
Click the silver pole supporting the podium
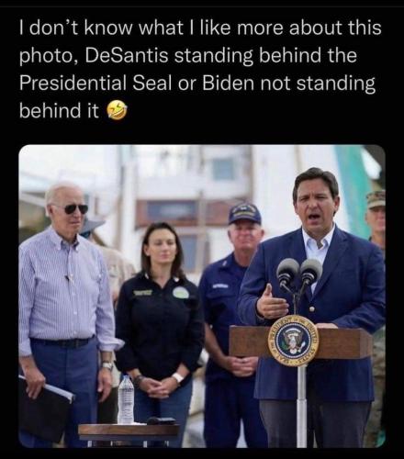301,406
